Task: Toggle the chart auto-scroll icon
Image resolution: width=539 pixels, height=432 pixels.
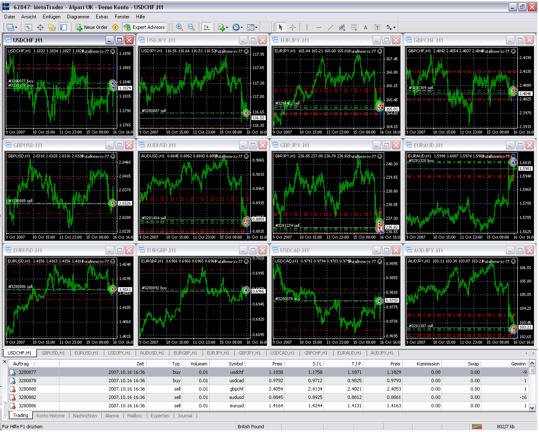Action: pos(207,27)
